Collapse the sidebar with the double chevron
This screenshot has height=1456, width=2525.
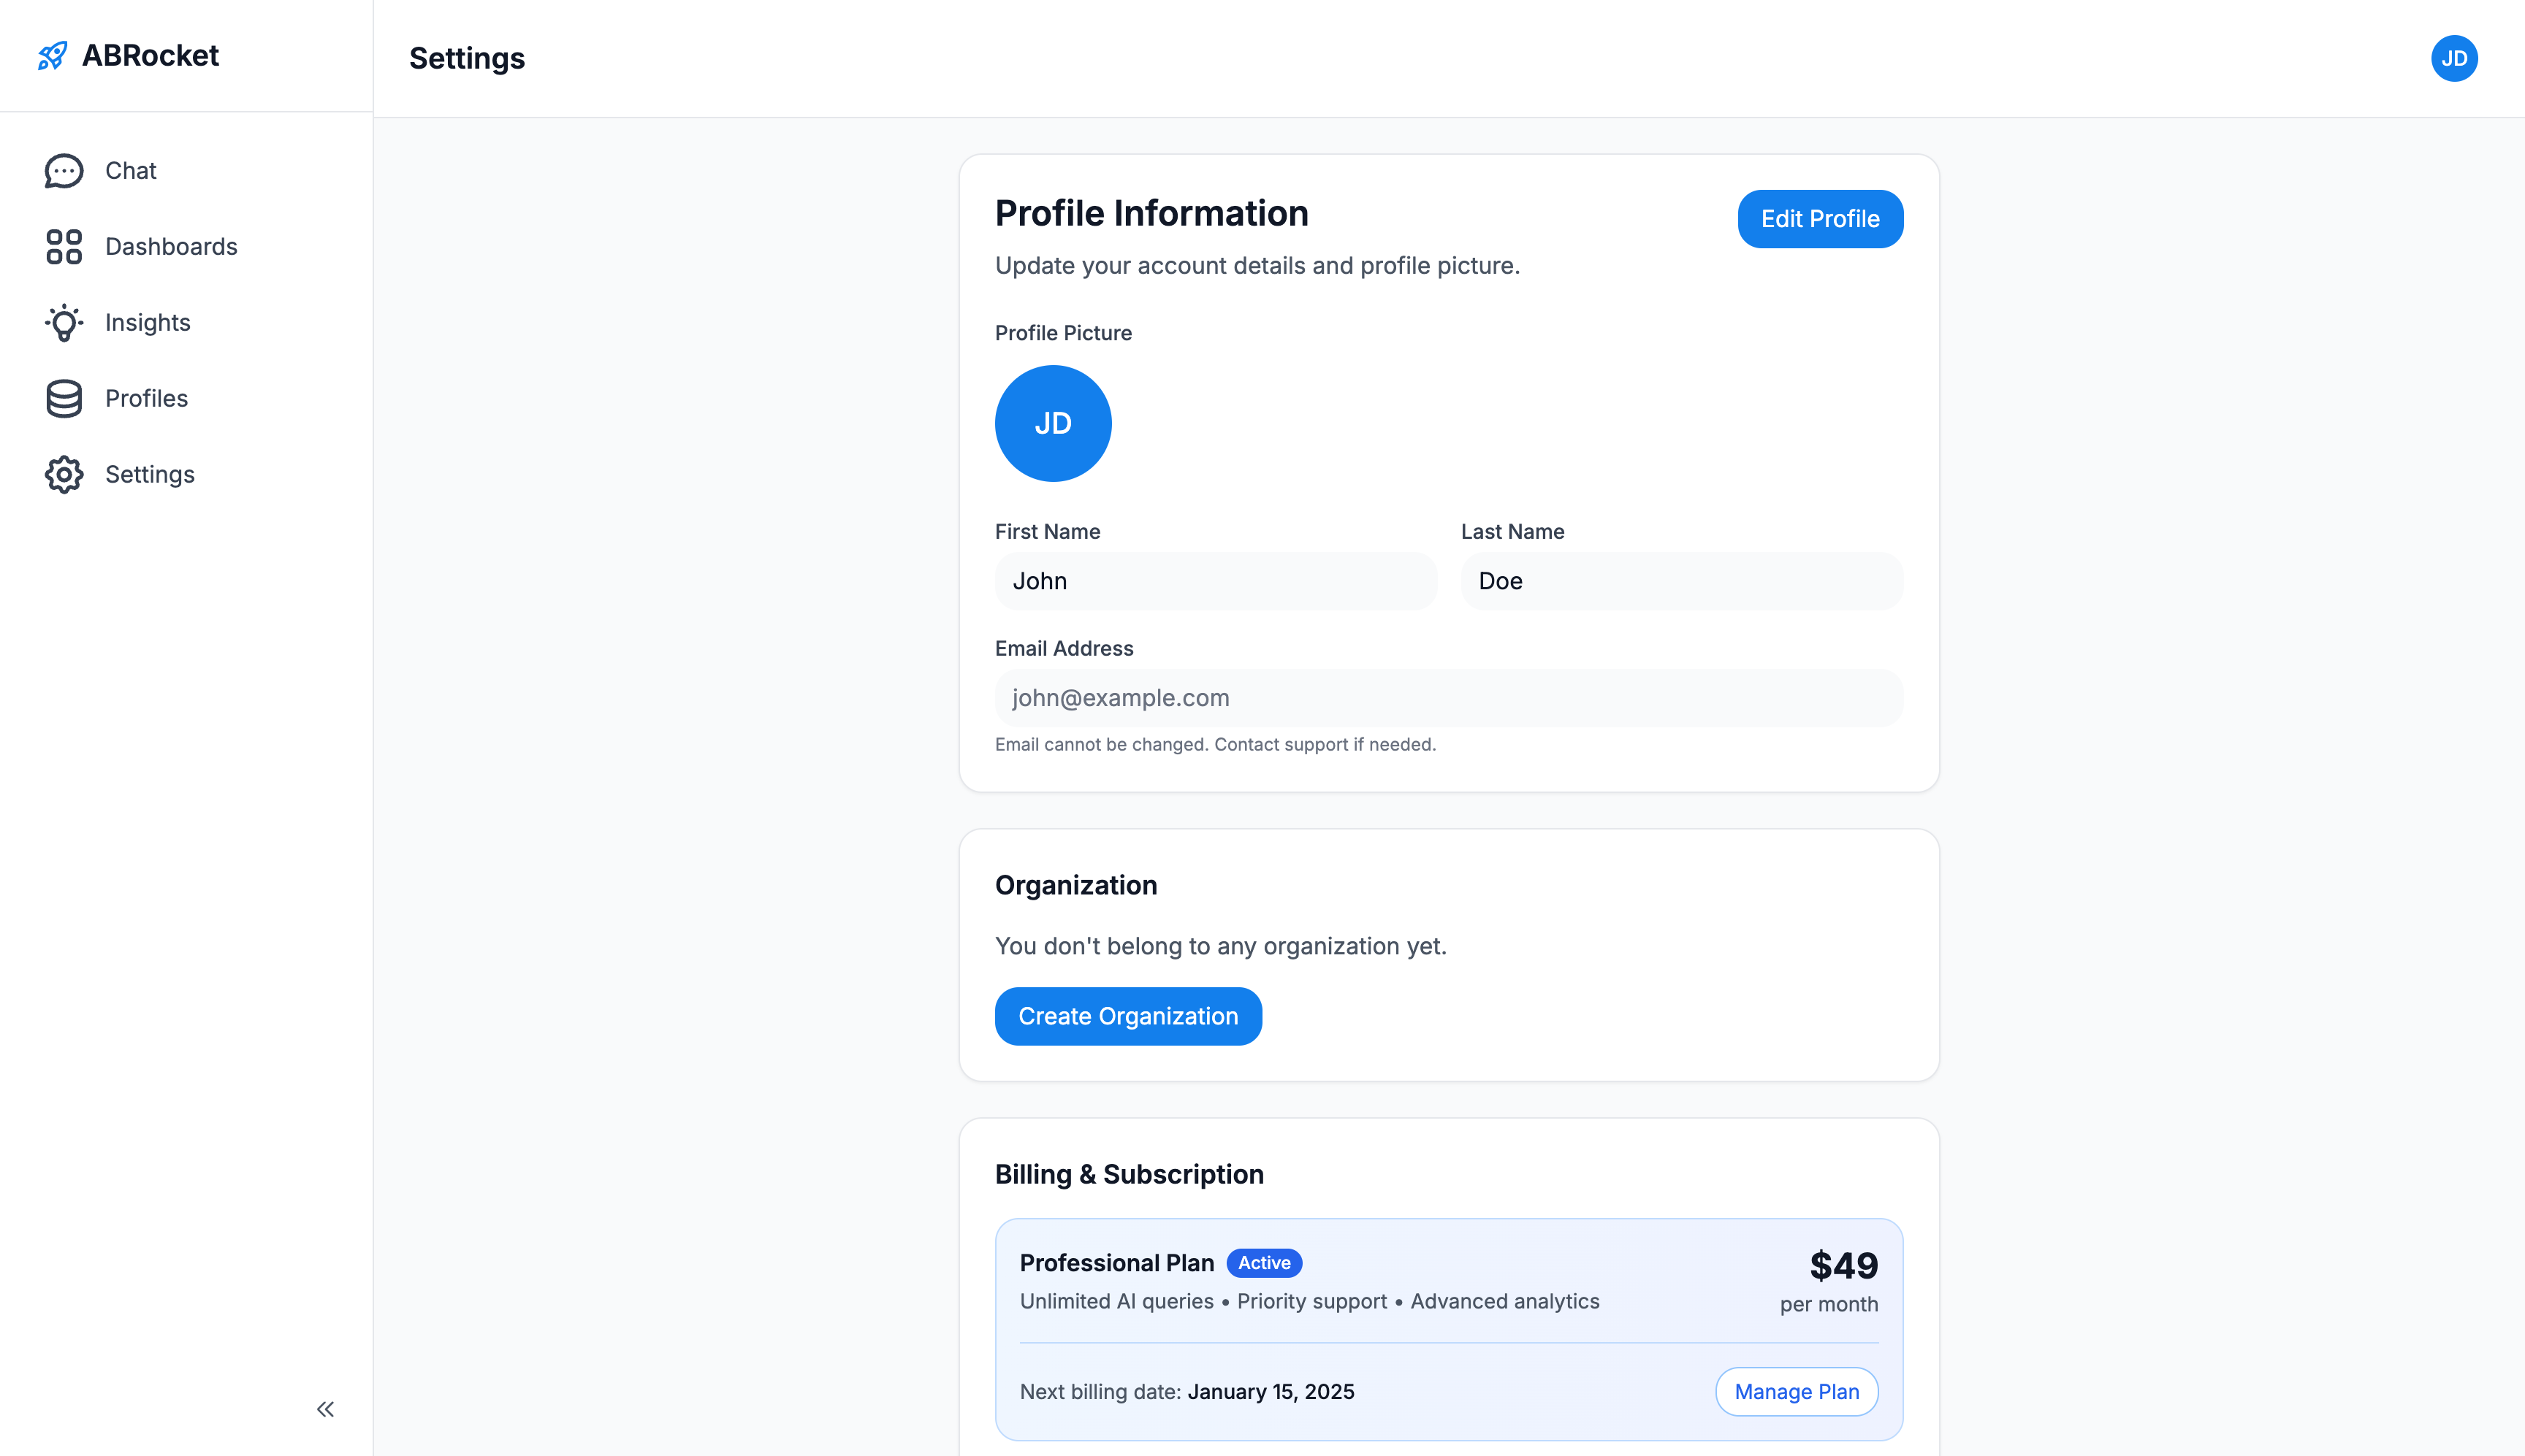pyautogui.click(x=324, y=1408)
